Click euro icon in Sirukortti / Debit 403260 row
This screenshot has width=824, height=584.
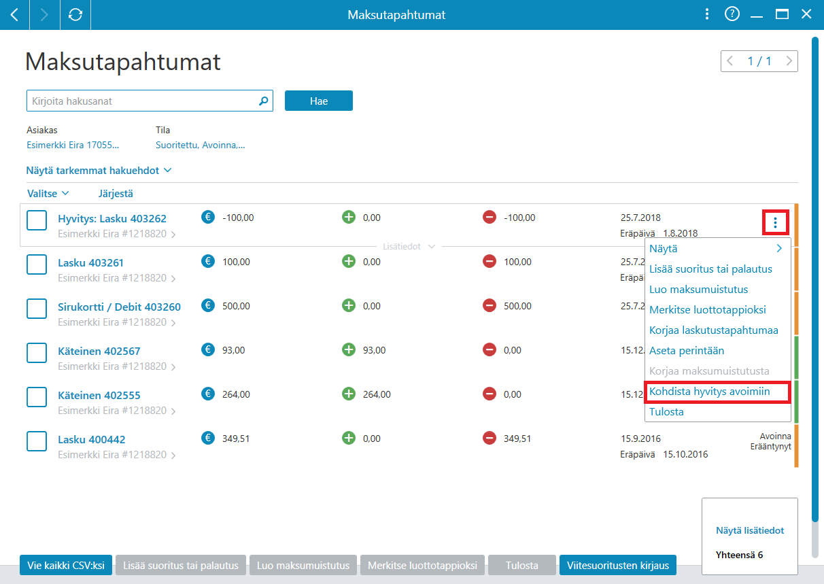pyautogui.click(x=208, y=306)
